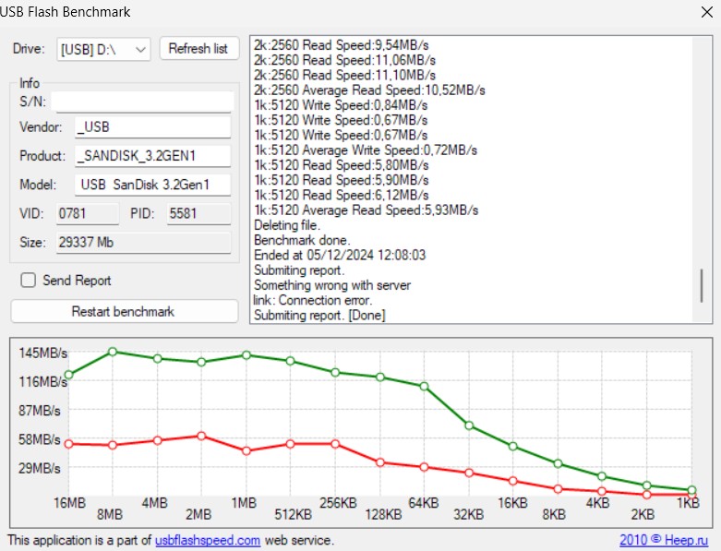Click the log scrollbar thumb
The image size is (721, 551).
[x=702, y=286]
